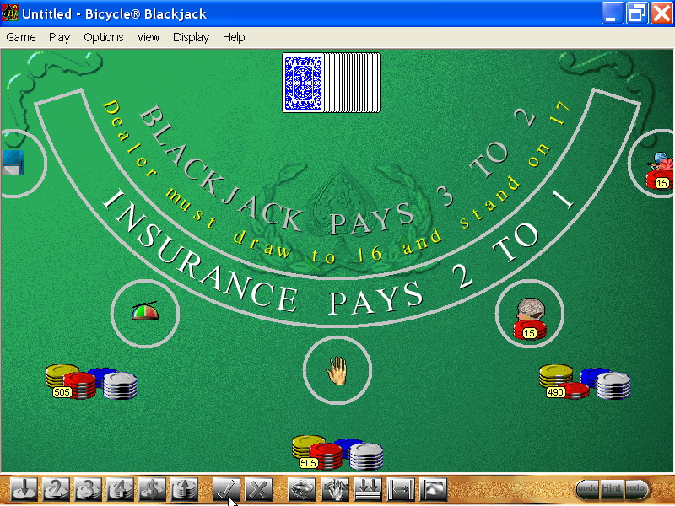Click the double down arrows toolbar button
This screenshot has height=506, width=675.
[368, 489]
